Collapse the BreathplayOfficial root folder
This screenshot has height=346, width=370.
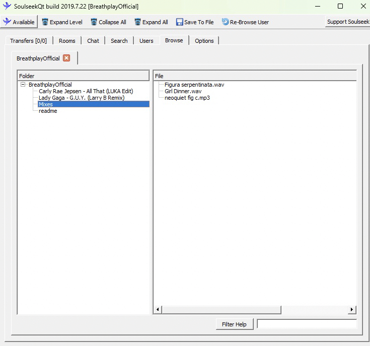click(23, 85)
